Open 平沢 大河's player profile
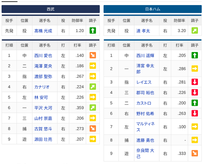Image resolution: width=203 pixels, height=164 pixels. coord(43,108)
